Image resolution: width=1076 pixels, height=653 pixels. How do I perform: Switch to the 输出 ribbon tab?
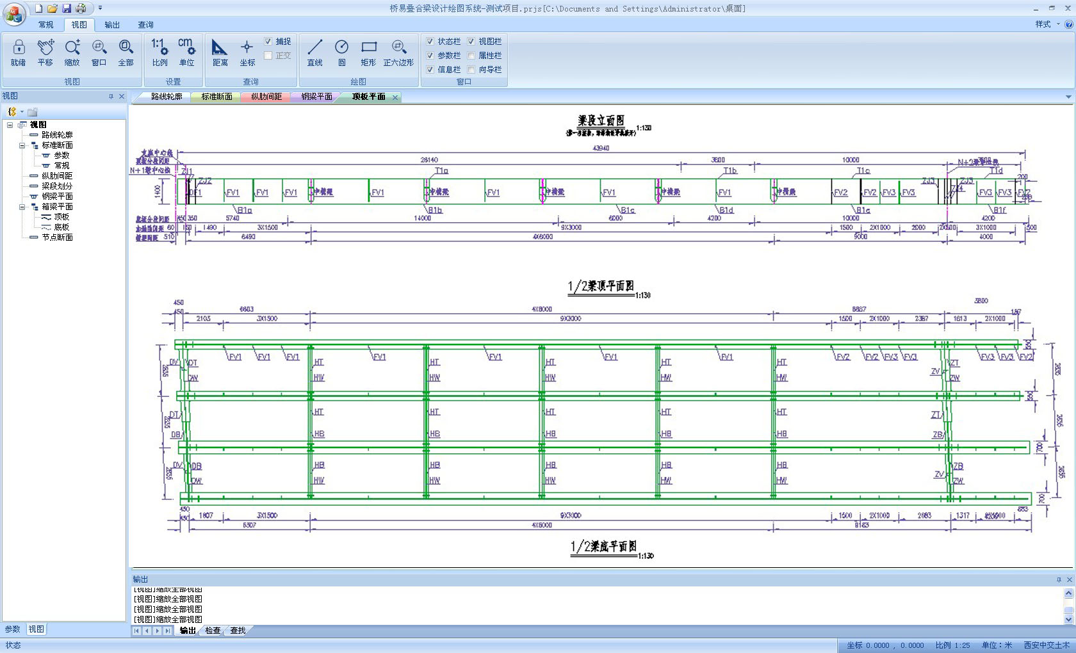click(112, 25)
